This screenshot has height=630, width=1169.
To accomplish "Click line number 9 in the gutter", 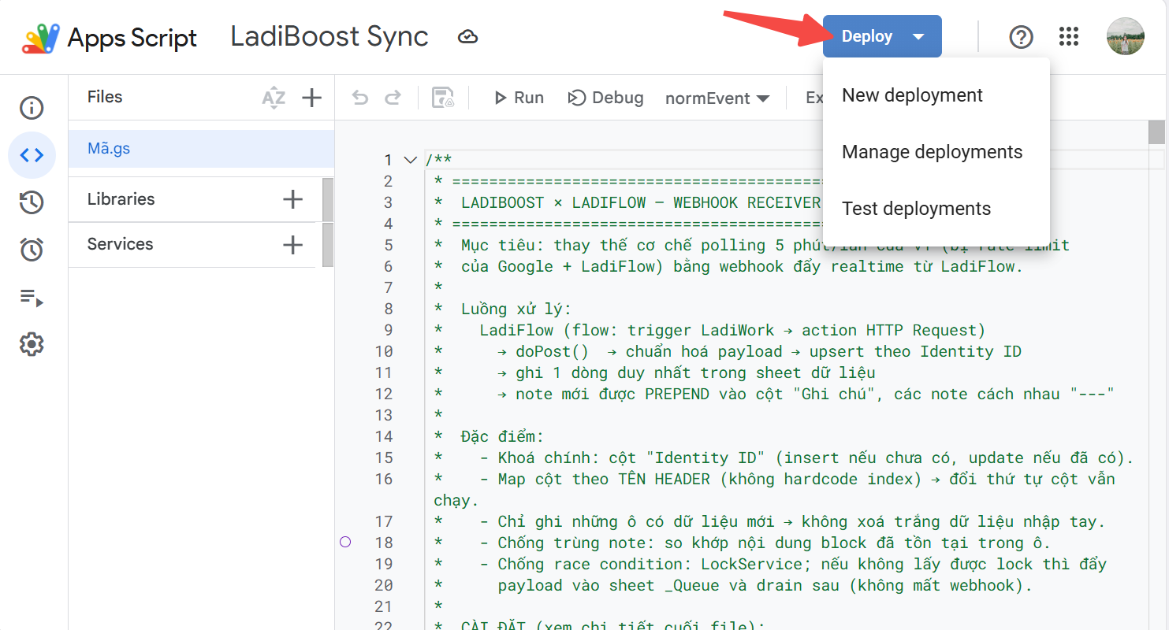I will pos(388,330).
